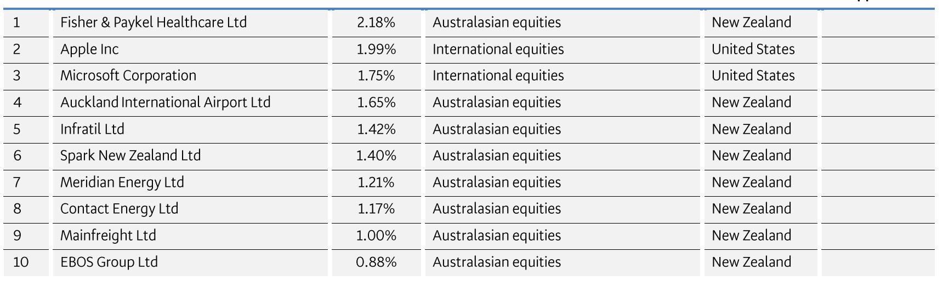
Task: Click rank number 10 cell
Action: coord(21,262)
